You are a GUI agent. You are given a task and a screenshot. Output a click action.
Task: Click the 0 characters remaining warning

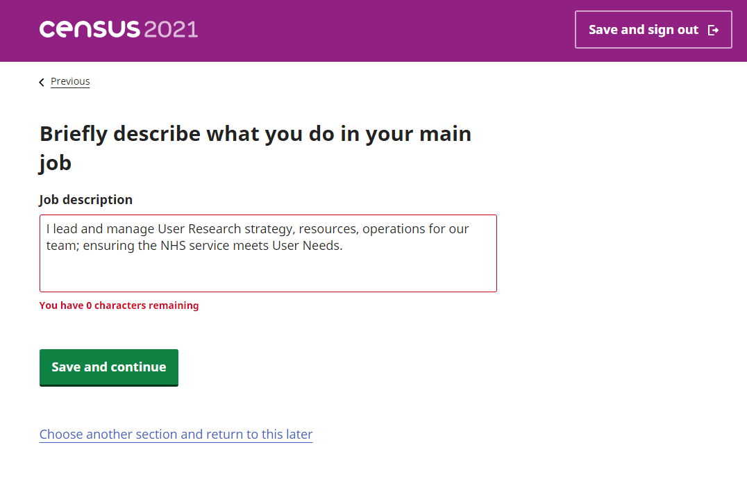pyautogui.click(x=119, y=305)
